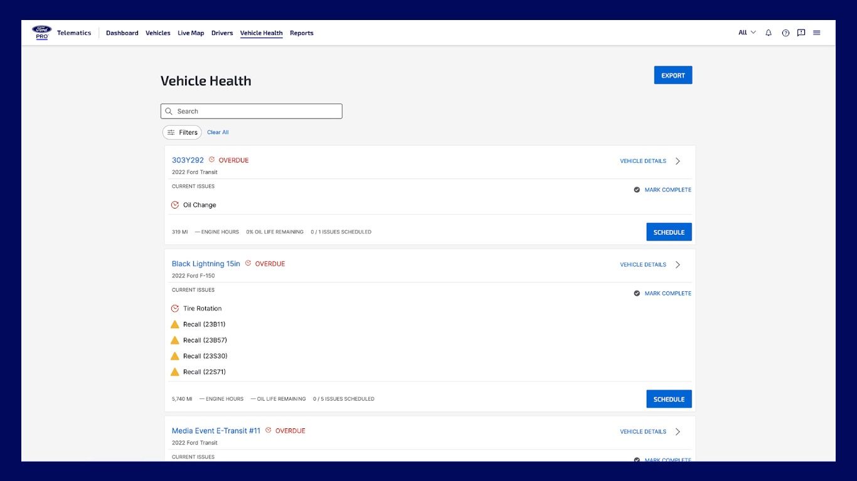Click warning triangle for Recall (22S71)
The image size is (857, 481).
click(x=175, y=372)
